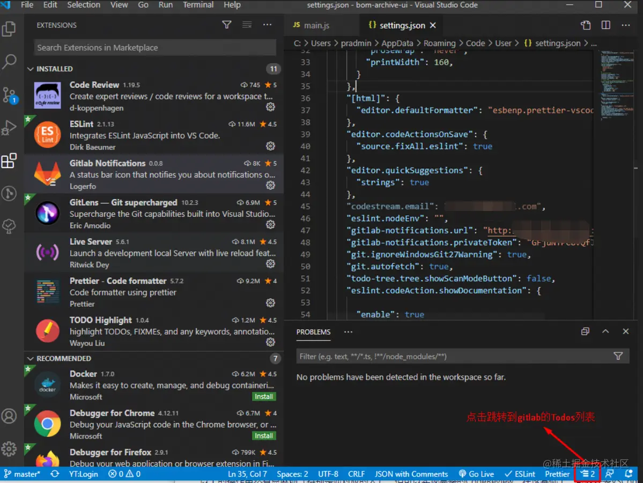Open the Extensions view icon
This screenshot has height=483, width=643.
coord(9,161)
